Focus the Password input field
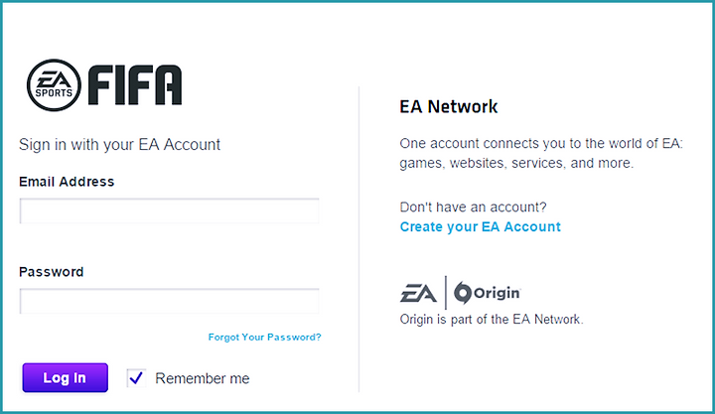Screen dimensions: 715x414 [169, 301]
